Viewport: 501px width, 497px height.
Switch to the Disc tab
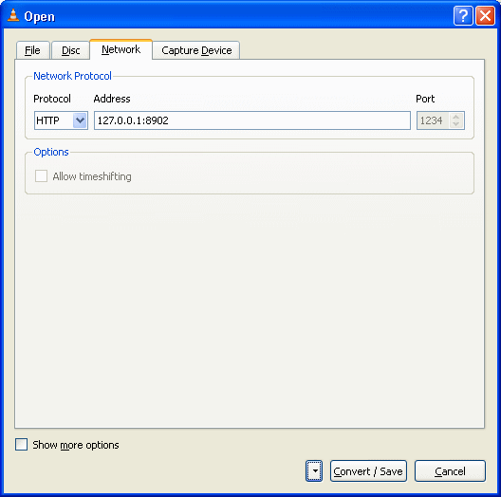[x=70, y=50]
